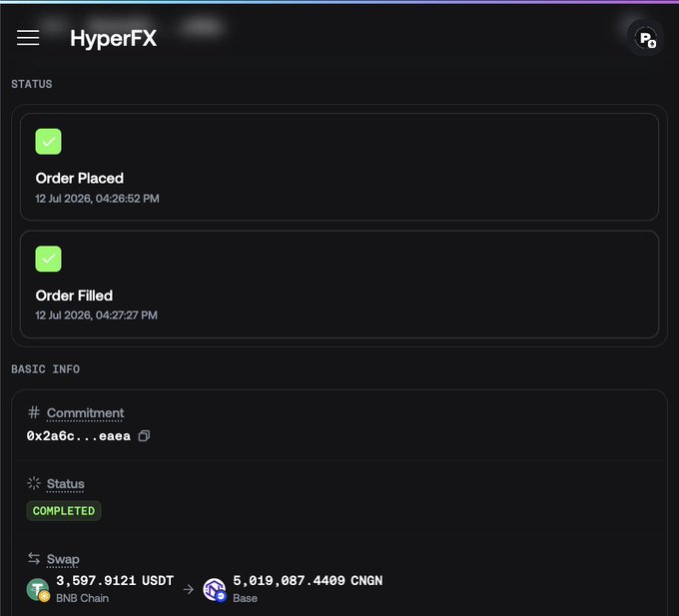Image resolution: width=679 pixels, height=616 pixels.
Task: Click the Order Placed green checkmark
Action: (48, 142)
